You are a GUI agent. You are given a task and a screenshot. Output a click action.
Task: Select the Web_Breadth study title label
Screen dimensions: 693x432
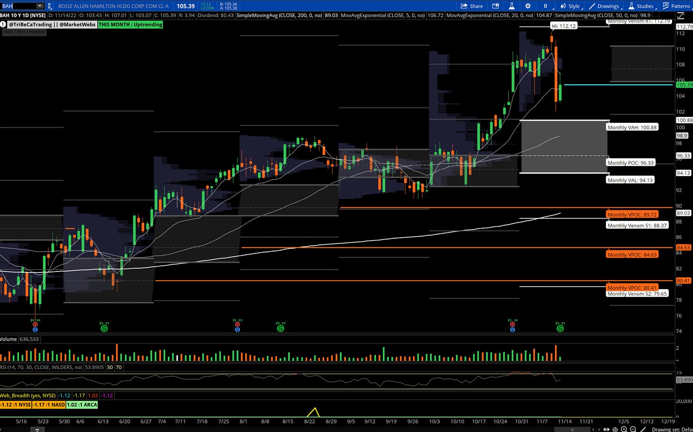coord(28,395)
